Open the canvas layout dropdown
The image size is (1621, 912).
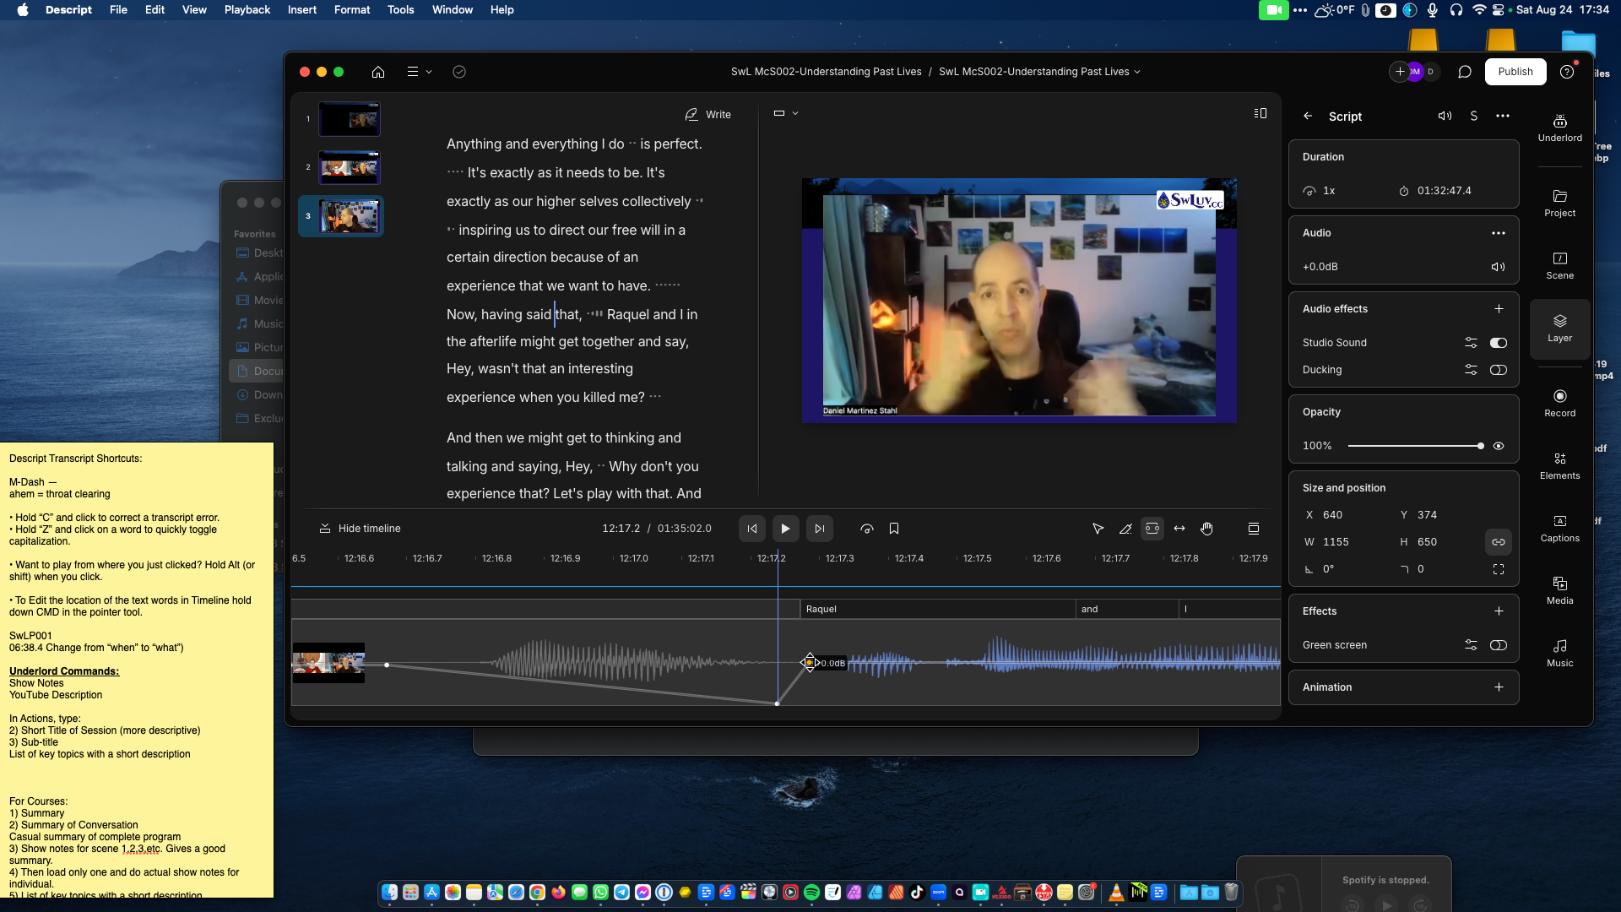[785, 113]
